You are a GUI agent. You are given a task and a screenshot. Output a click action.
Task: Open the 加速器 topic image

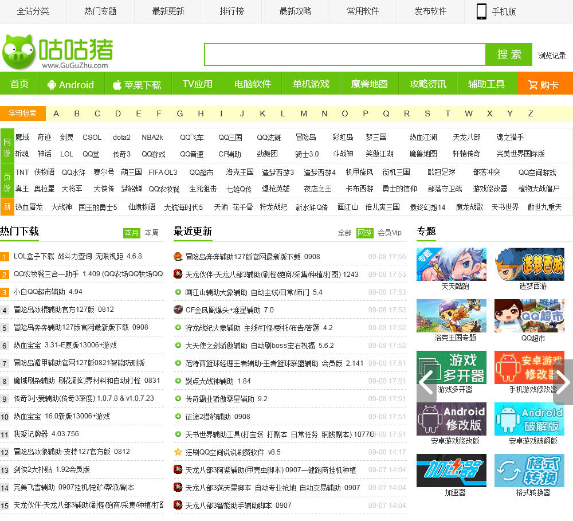452,471
